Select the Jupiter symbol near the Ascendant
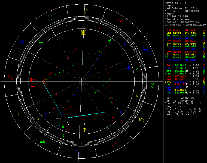 tap(33, 85)
